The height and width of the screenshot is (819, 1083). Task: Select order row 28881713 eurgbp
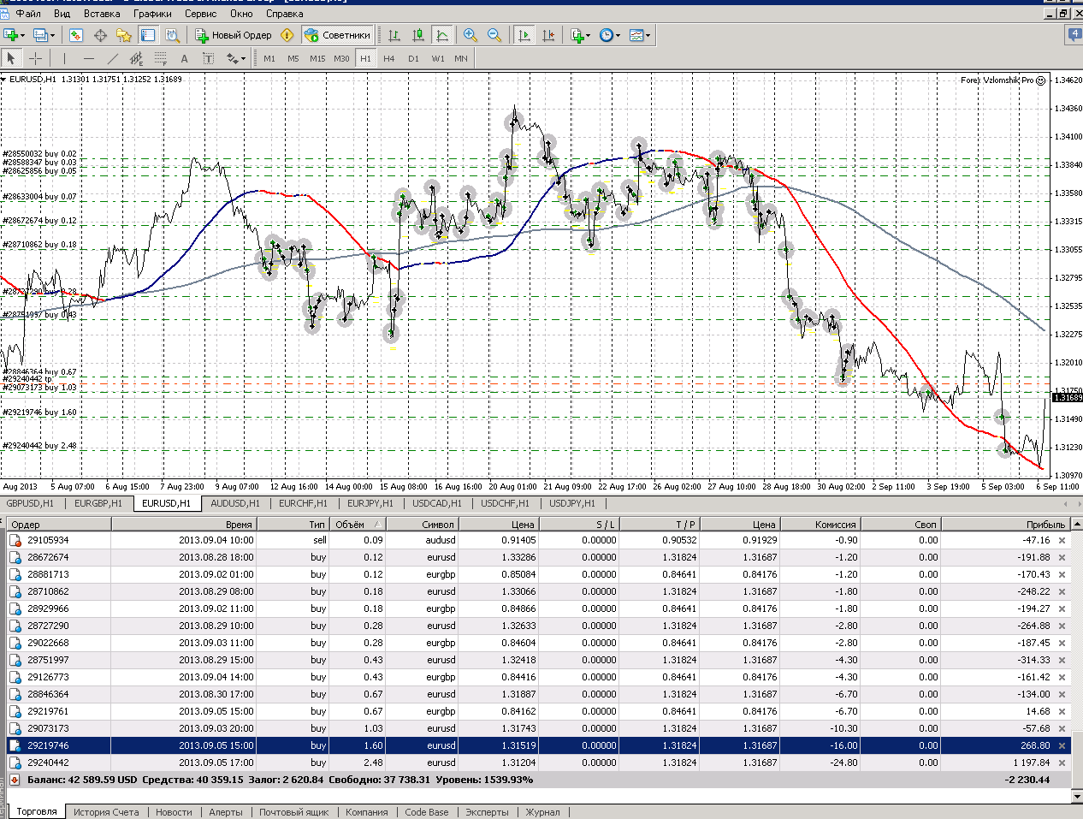point(539,574)
